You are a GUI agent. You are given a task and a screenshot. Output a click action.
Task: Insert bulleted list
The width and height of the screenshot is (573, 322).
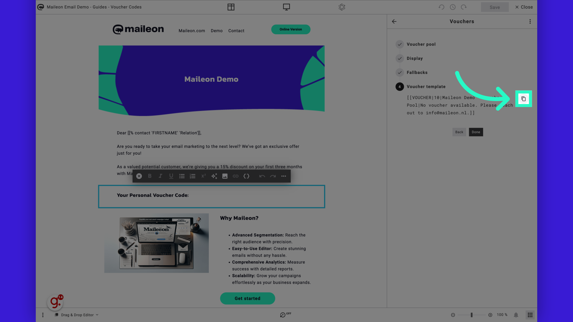[x=182, y=176]
